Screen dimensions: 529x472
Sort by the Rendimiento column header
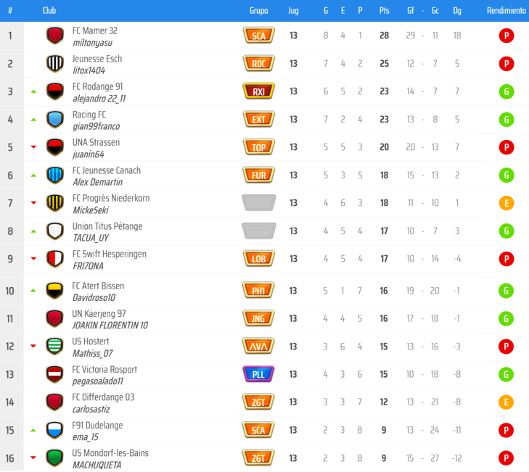tap(506, 11)
